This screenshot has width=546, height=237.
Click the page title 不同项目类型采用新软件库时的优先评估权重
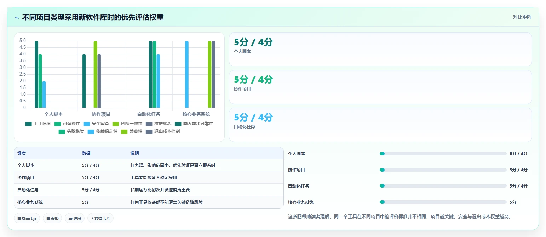tap(93, 17)
